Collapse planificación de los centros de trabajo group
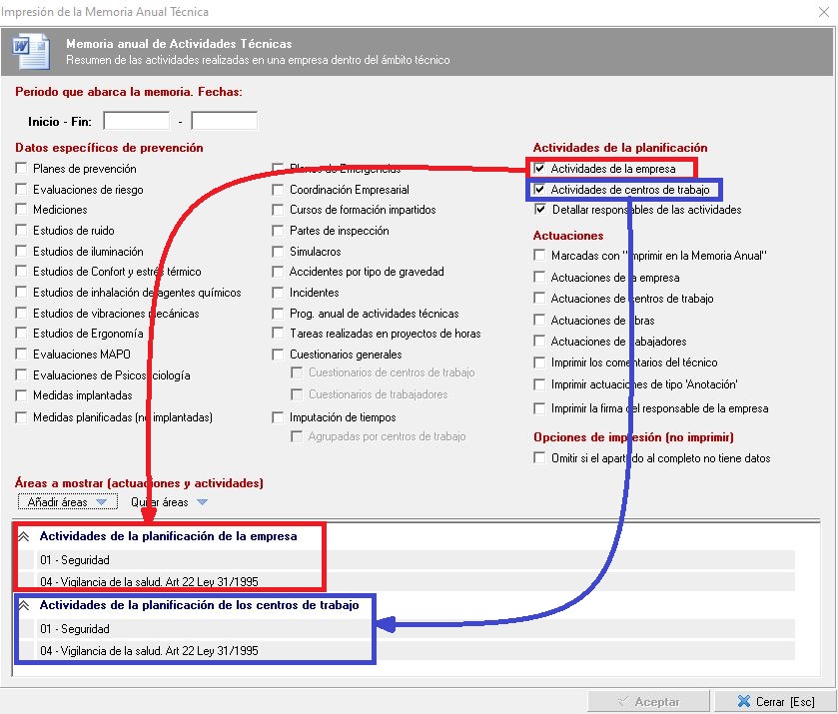 coord(24,605)
